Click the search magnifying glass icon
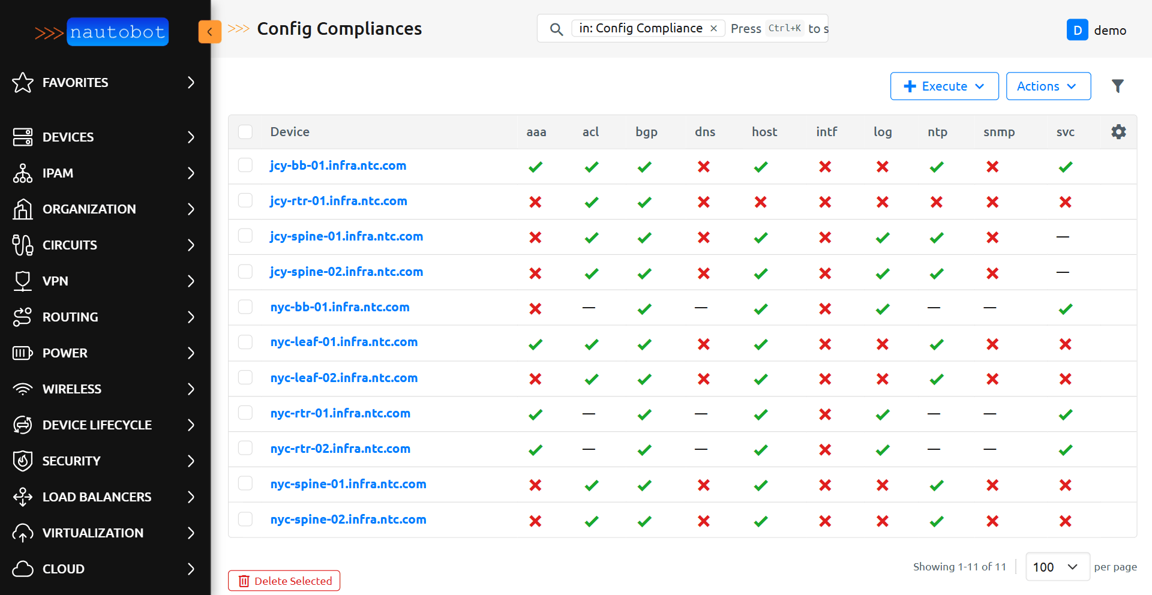Screen dimensions: 1152x595 pyautogui.click(x=556, y=29)
